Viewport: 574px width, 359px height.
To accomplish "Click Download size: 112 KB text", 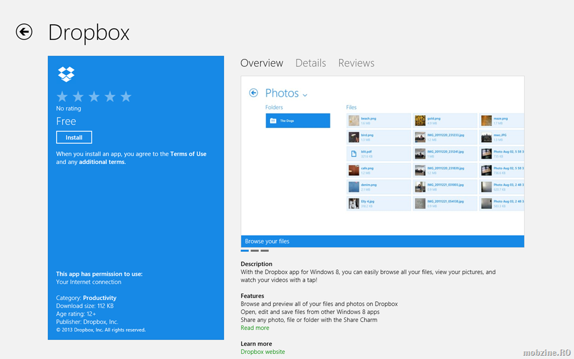I will click(85, 306).
